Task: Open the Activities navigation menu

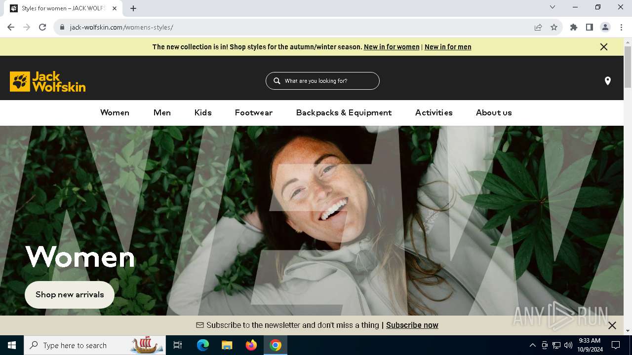Action: (434, 112)
